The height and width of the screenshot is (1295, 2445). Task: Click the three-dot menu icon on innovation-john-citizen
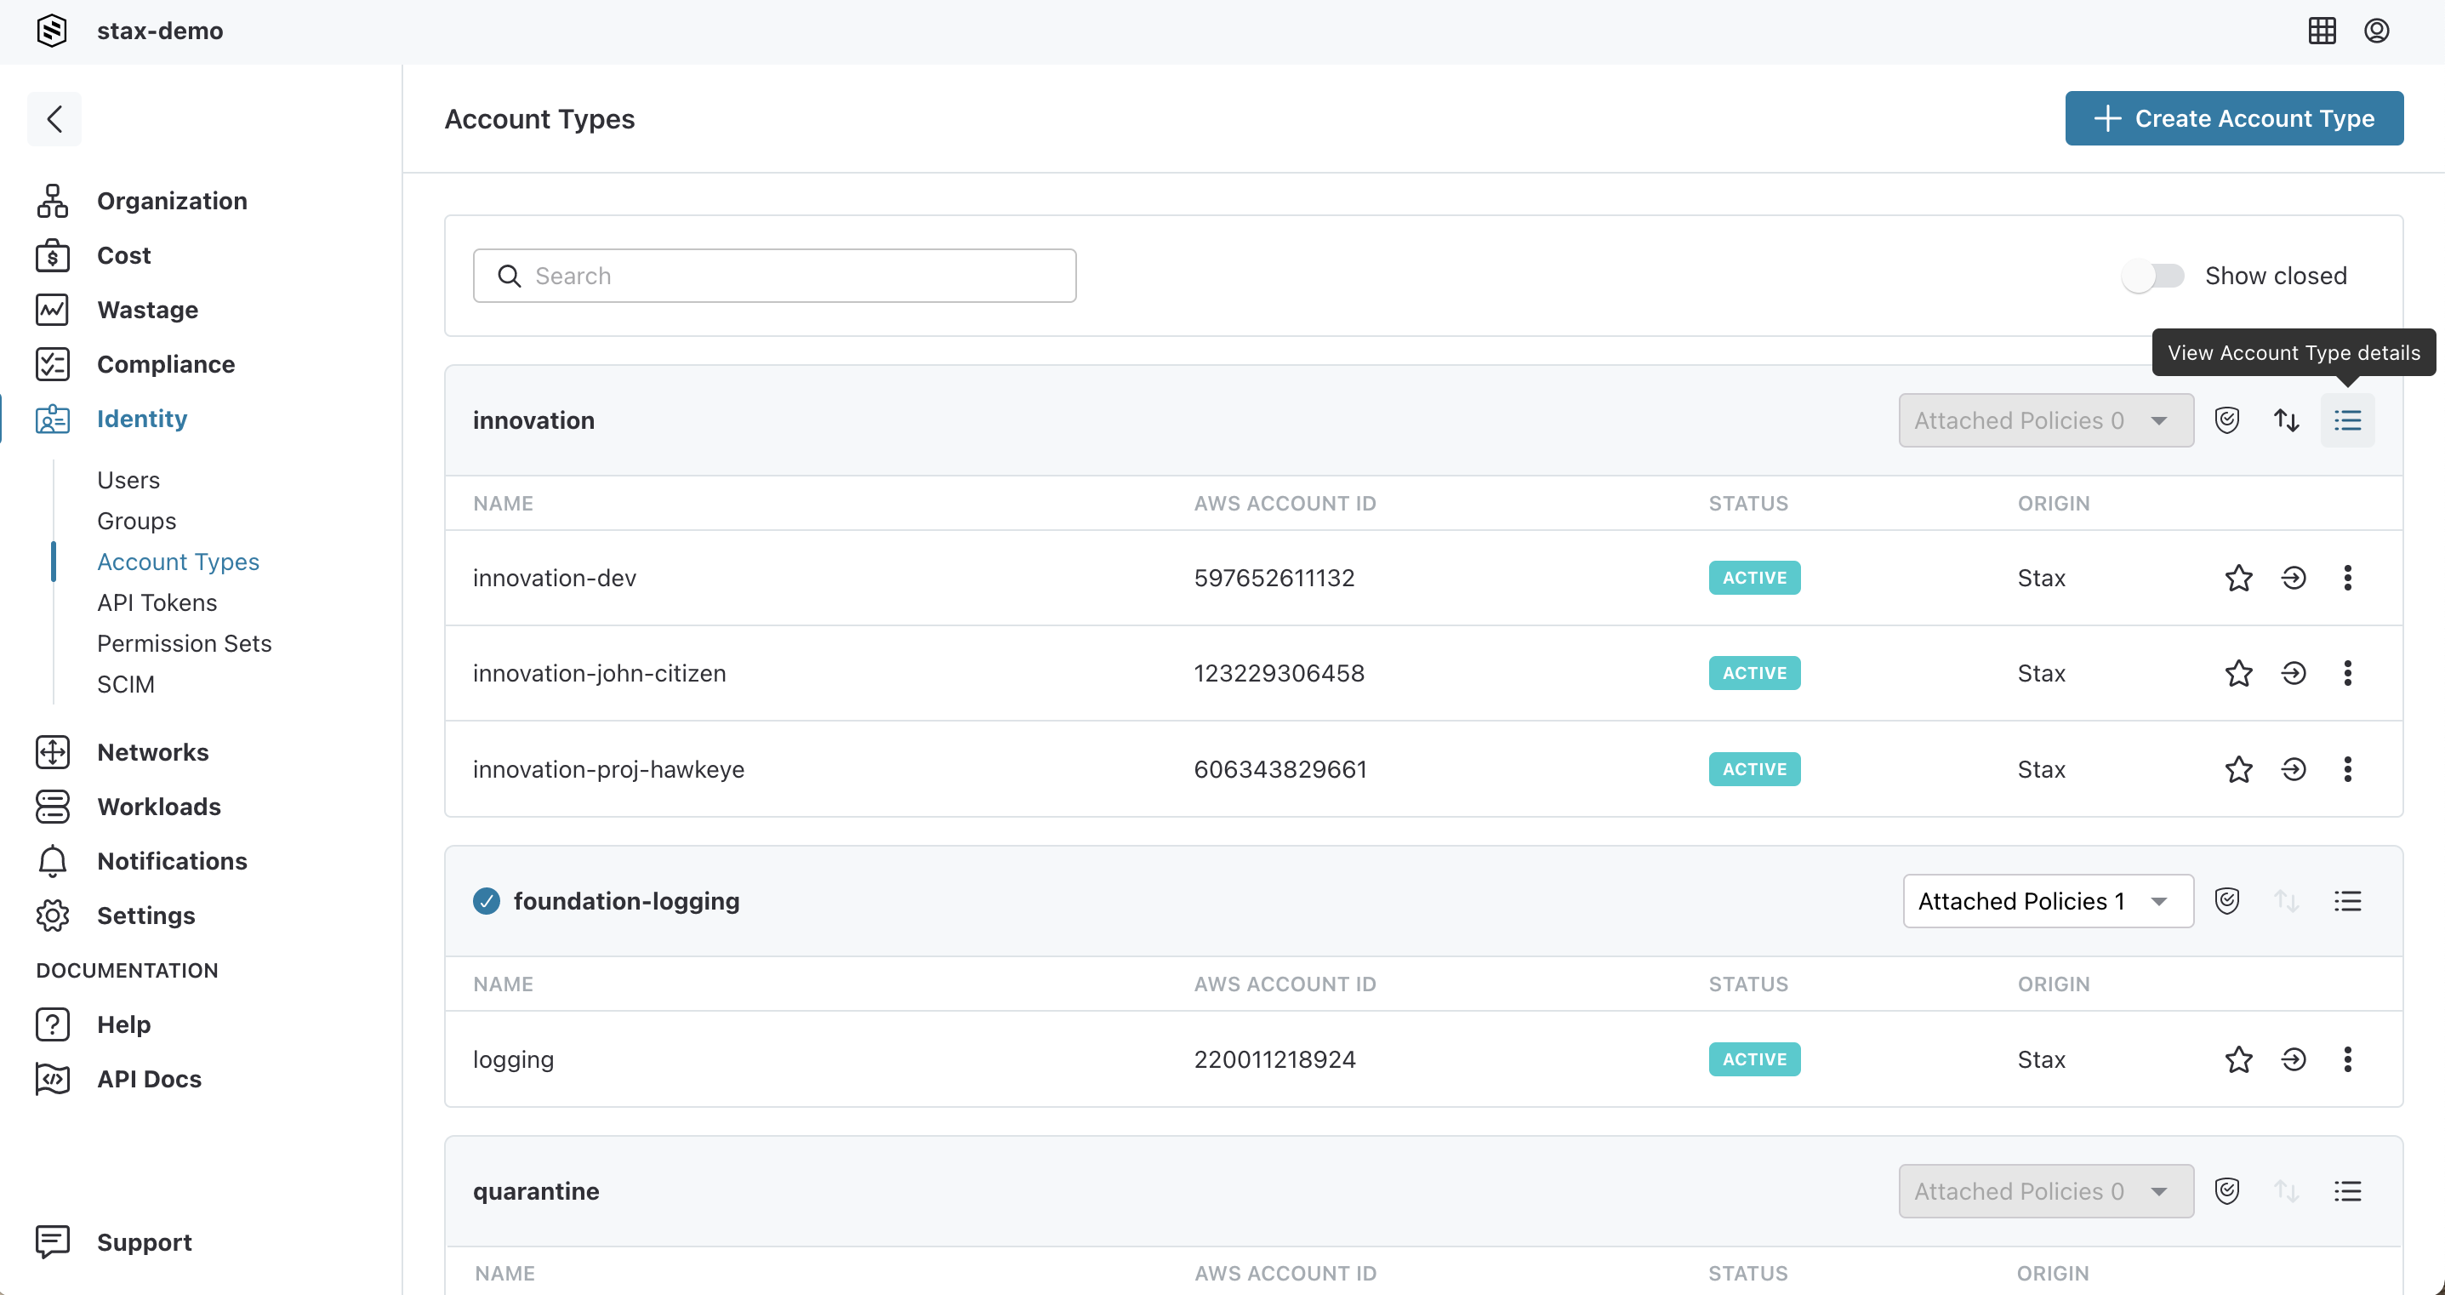pos(2348,672)
